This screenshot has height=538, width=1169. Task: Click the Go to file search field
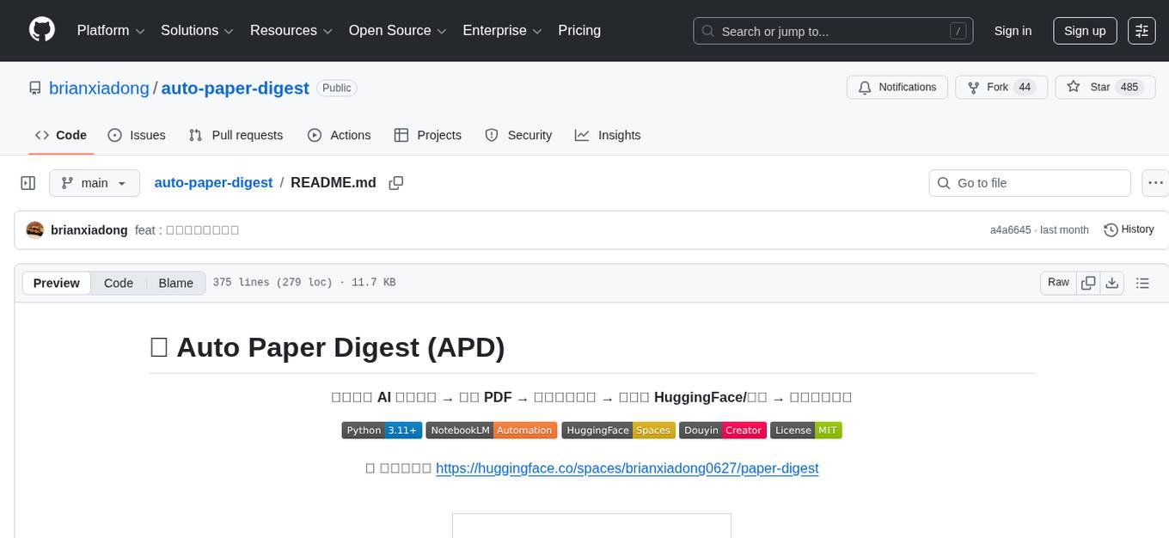[x=1029, y=182]
